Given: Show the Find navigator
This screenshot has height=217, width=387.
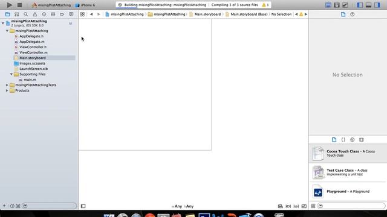Looking at the screenshot, I should coord(25,14).
